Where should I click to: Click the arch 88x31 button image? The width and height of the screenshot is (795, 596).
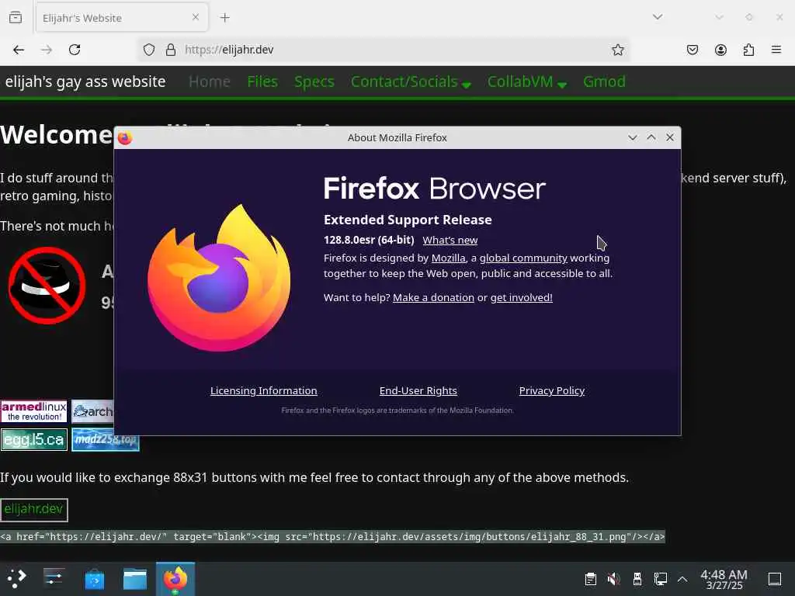tap(93, 411)
